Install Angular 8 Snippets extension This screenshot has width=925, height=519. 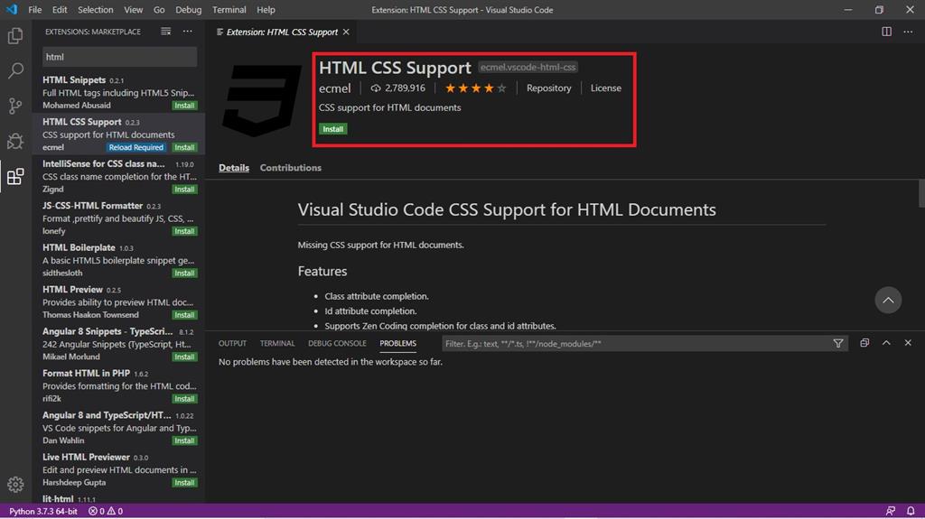(x=184, y=357)
